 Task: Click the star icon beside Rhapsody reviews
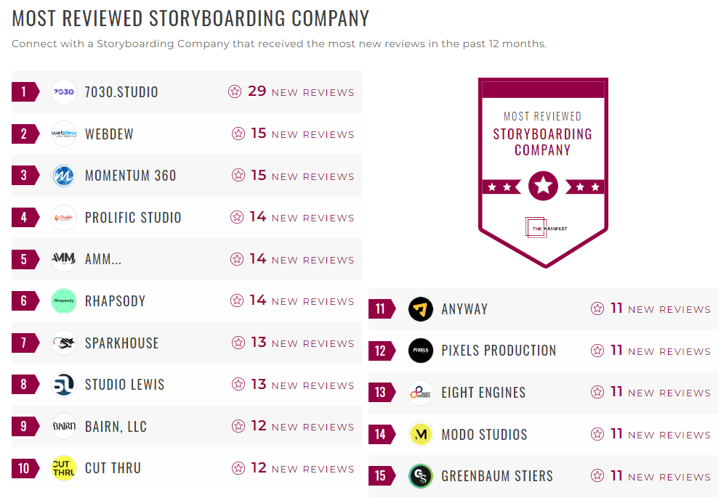(237, 300)
